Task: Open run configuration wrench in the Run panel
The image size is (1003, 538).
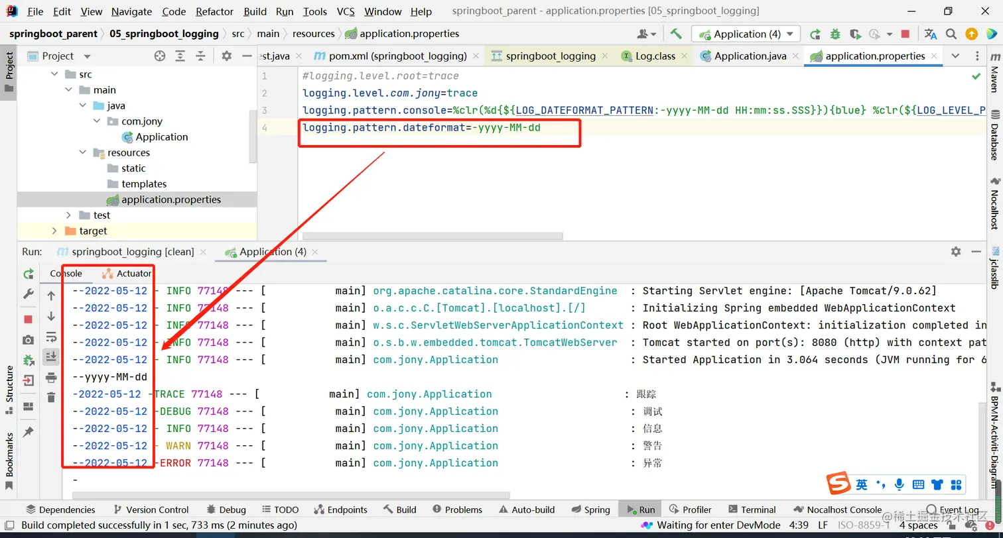Action: point(28,294)
